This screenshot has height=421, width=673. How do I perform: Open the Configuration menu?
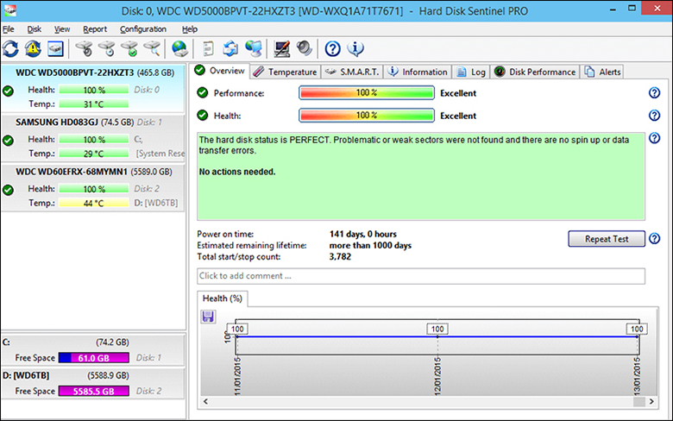(143, 28)
